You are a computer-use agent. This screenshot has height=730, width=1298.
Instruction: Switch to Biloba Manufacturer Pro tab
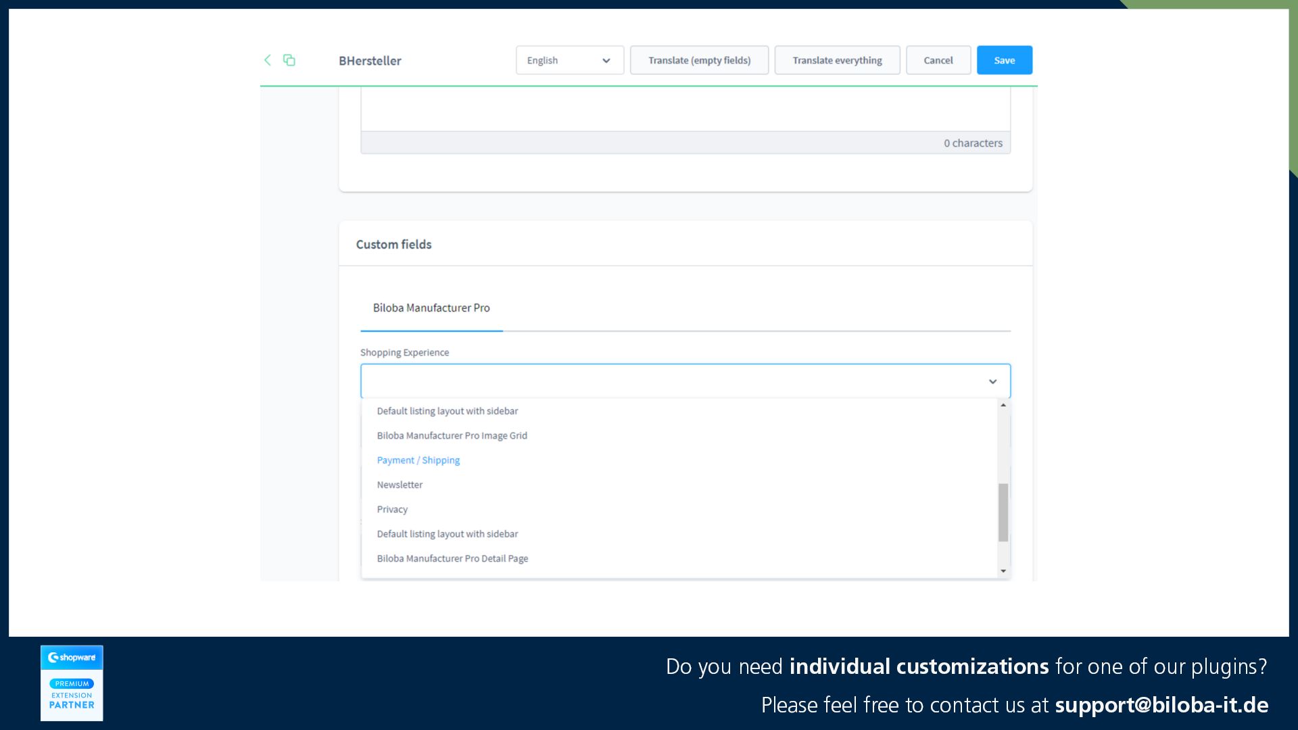tap(431, 308)
